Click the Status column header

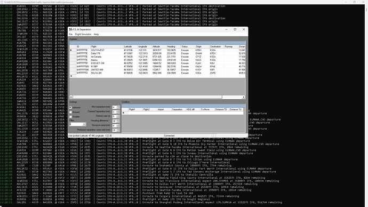(188, 46)
